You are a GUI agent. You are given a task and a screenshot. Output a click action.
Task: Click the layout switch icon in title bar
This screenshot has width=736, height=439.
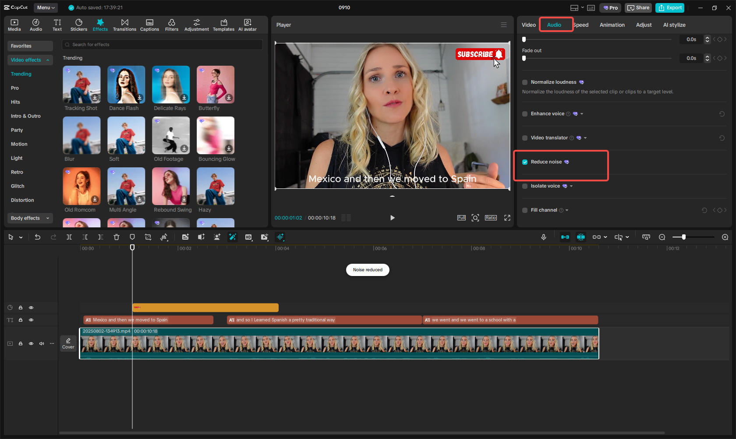[x=574, y=8]
